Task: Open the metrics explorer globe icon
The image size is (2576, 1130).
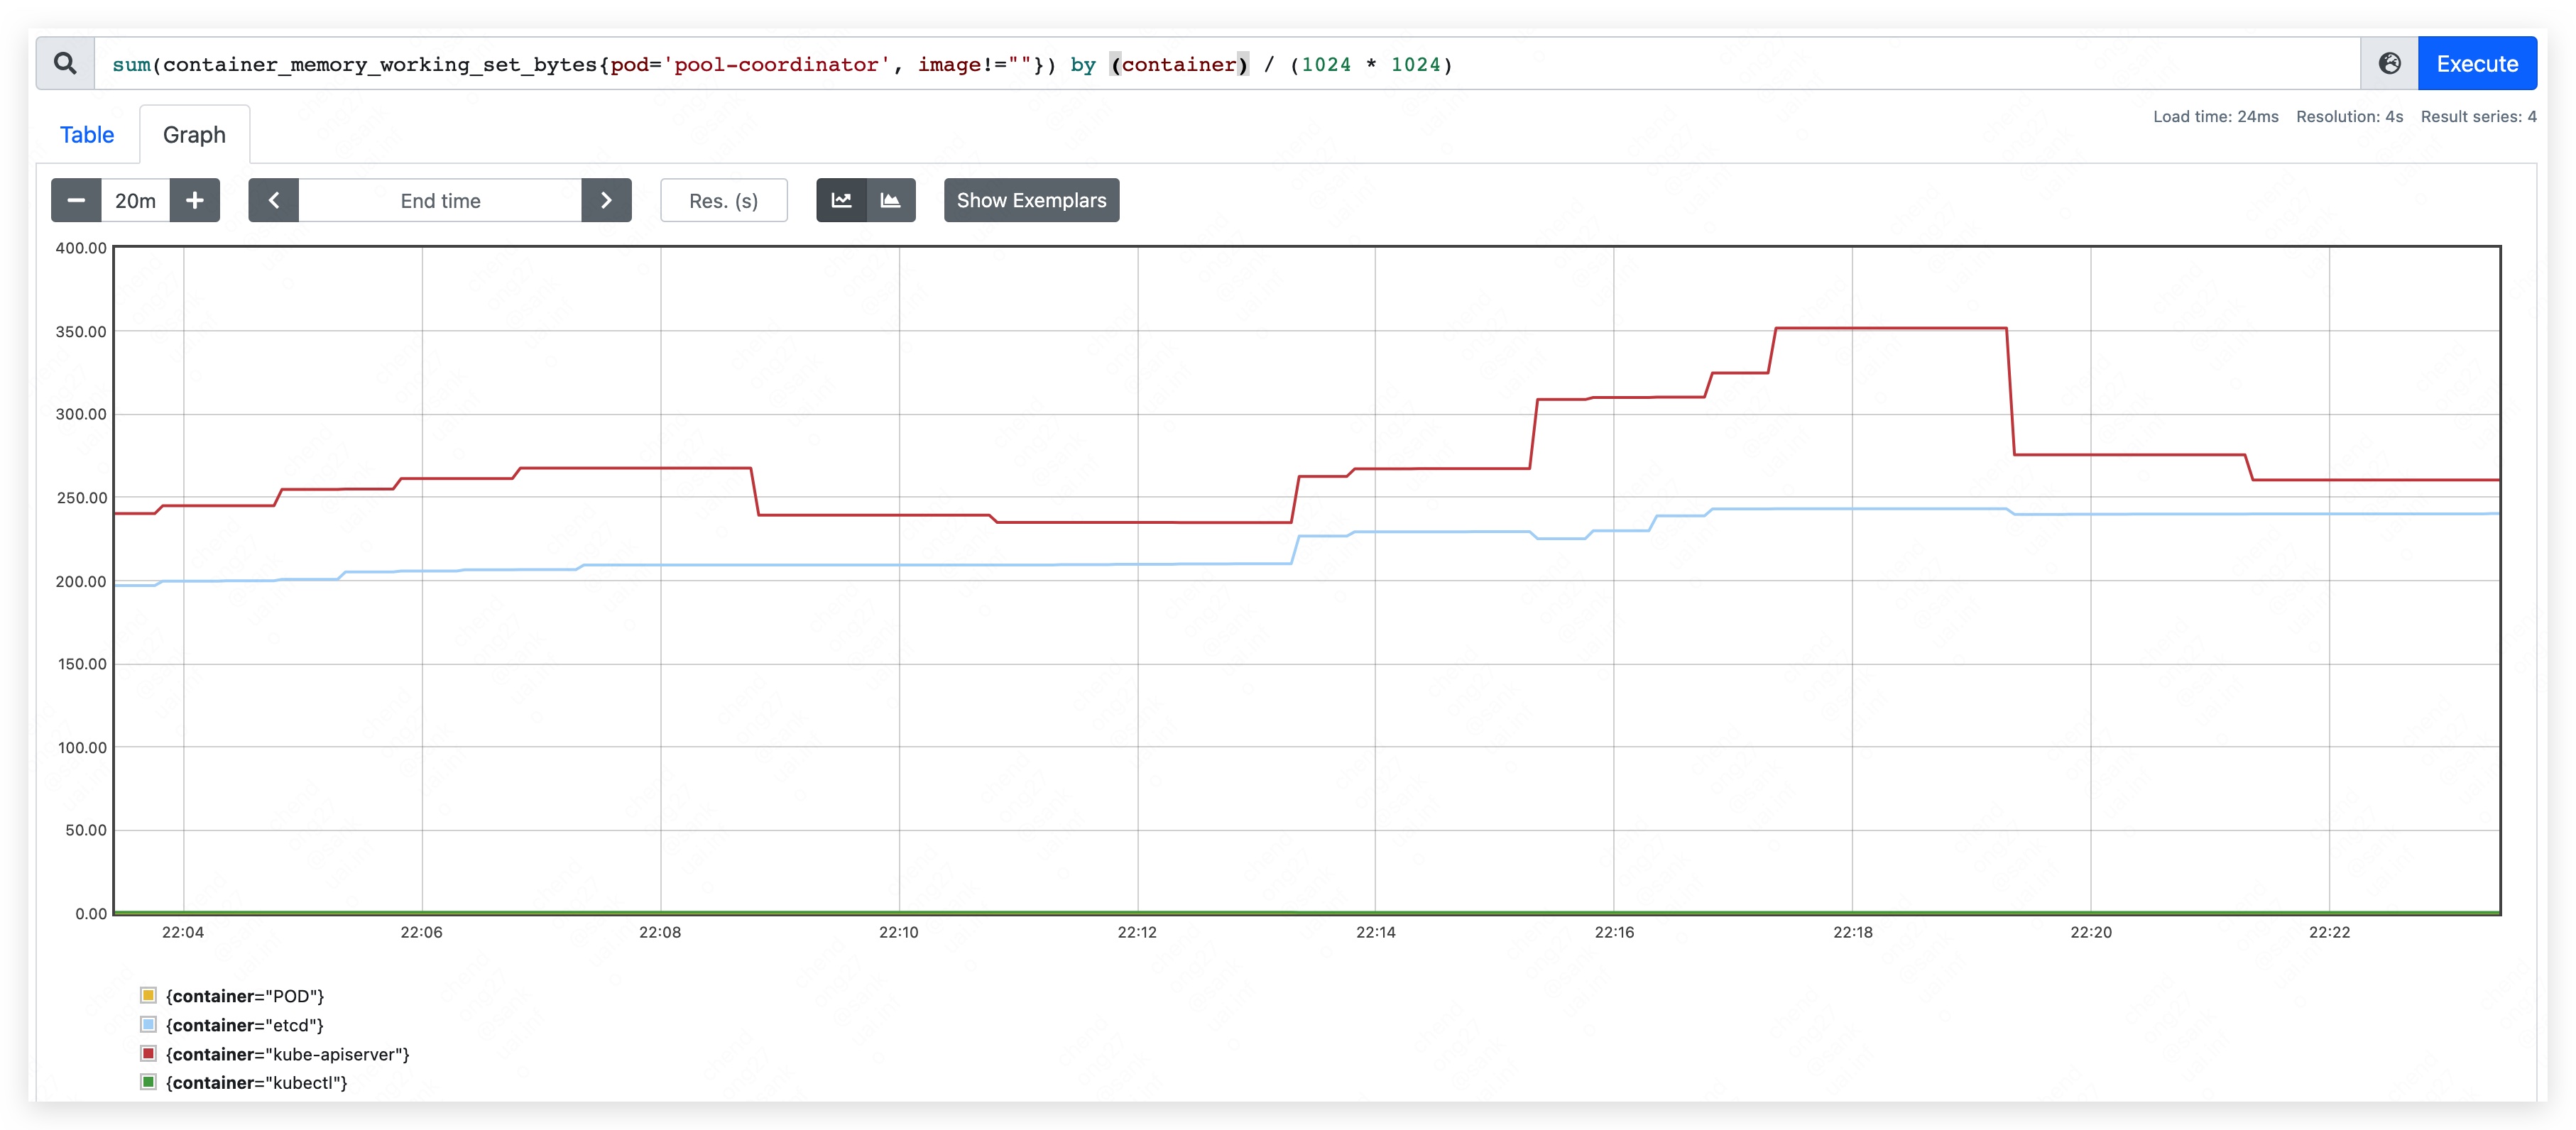Action: 2389,63
